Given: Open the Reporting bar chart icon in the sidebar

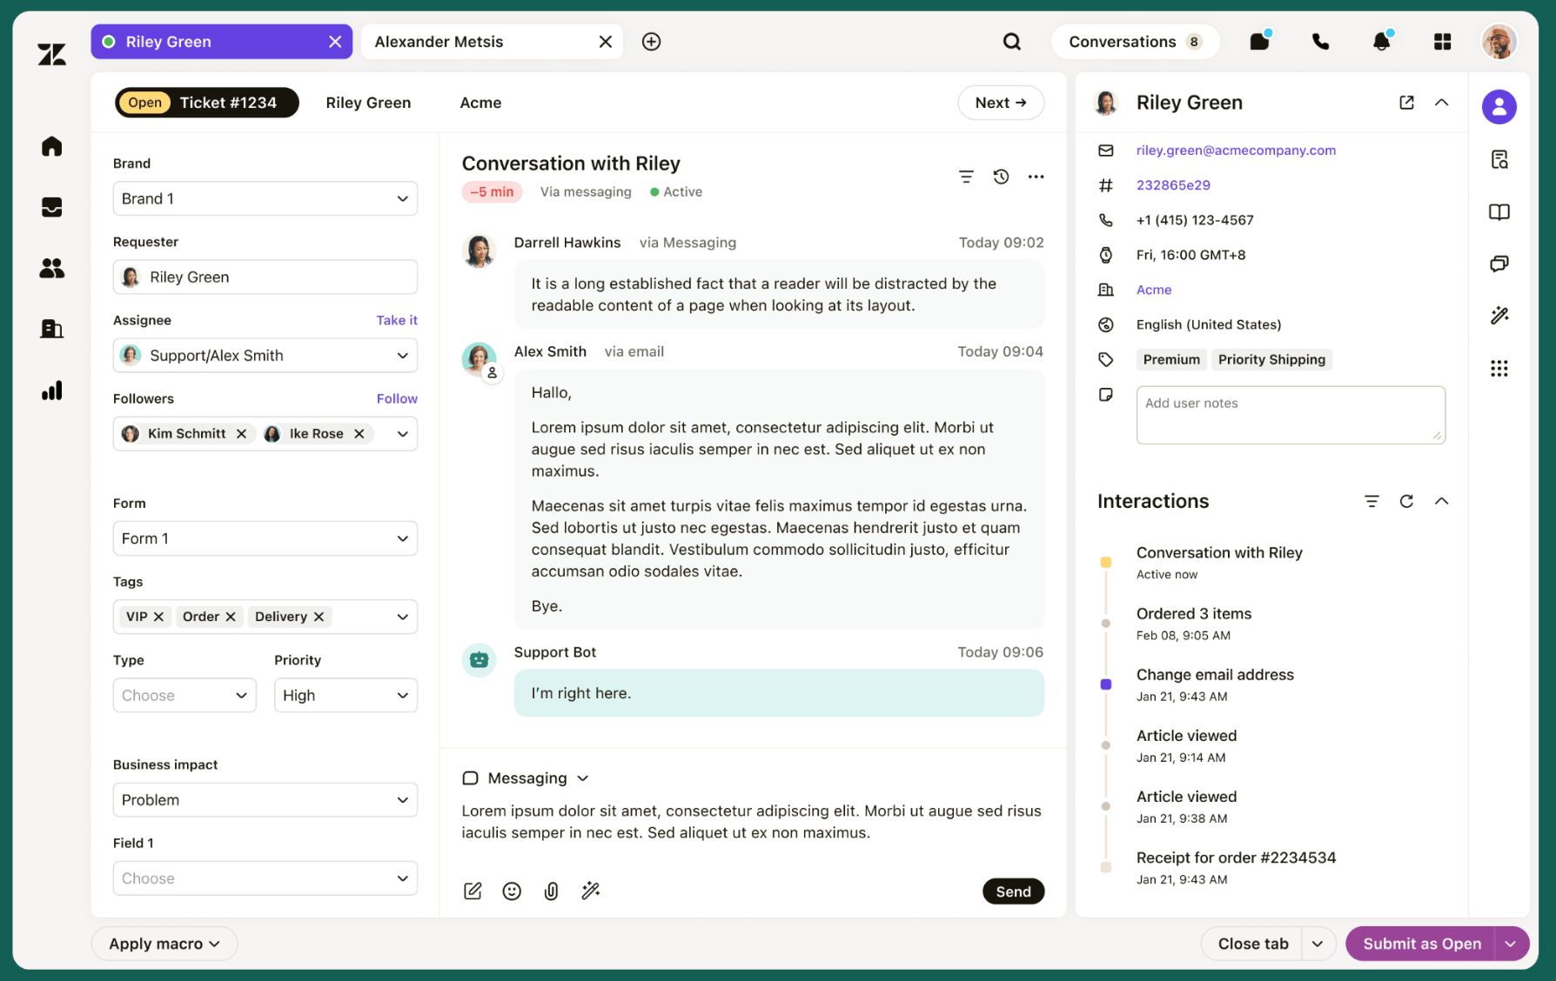Looking at the screenshot, I should (51, 390).
